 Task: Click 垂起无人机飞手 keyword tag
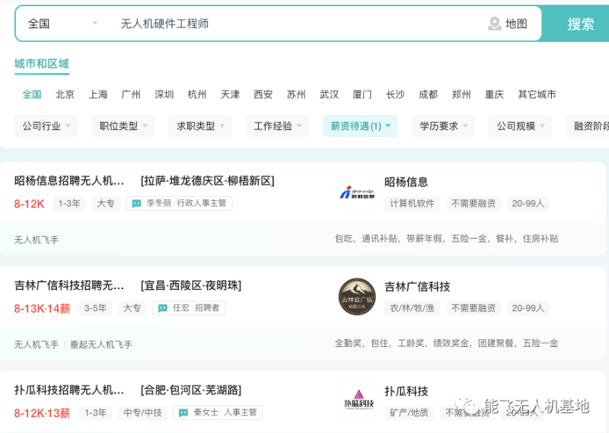101,345
